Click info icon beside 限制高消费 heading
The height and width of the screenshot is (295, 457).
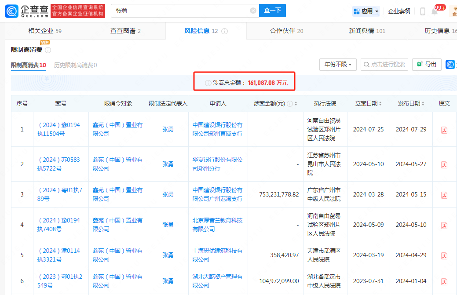pos(48,50)
